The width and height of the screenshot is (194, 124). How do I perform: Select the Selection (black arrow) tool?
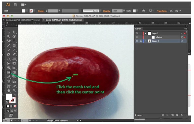(x=9, y=32)
